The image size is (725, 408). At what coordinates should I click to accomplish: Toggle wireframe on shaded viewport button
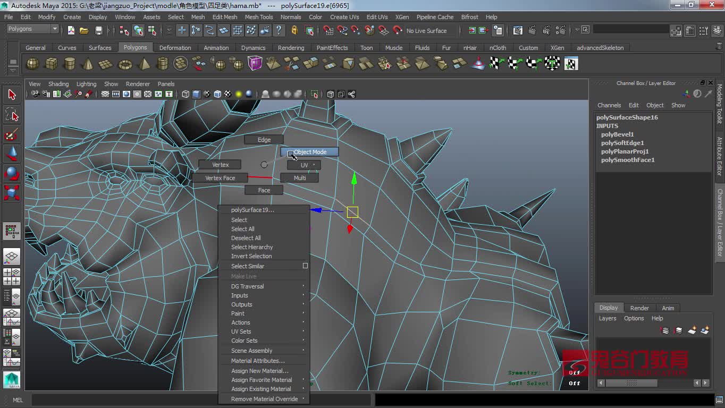pos(217,94)
